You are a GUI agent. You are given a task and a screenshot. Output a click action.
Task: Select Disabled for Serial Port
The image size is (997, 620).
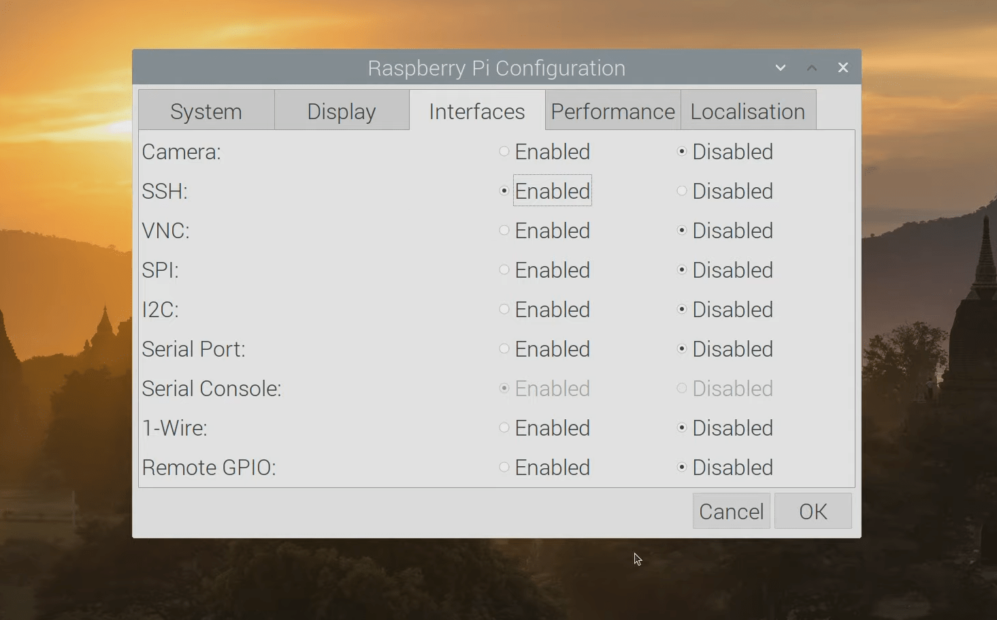(725, 349)
